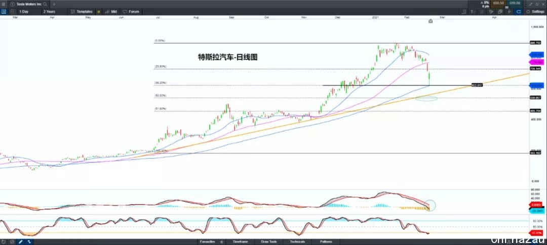Click the expand window icon top right

click(x=531, y=4)
